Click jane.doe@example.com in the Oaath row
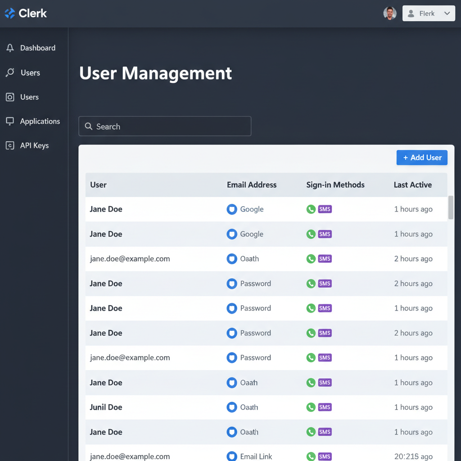 130,259
